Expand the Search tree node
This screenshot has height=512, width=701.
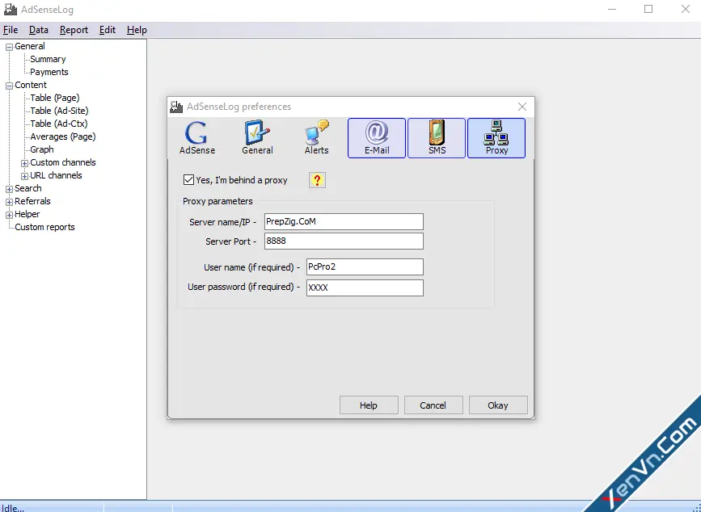pos(9,189)
